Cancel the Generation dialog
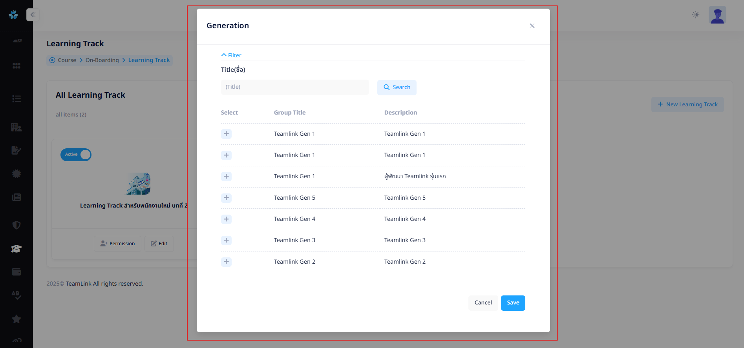 [483, 303]
